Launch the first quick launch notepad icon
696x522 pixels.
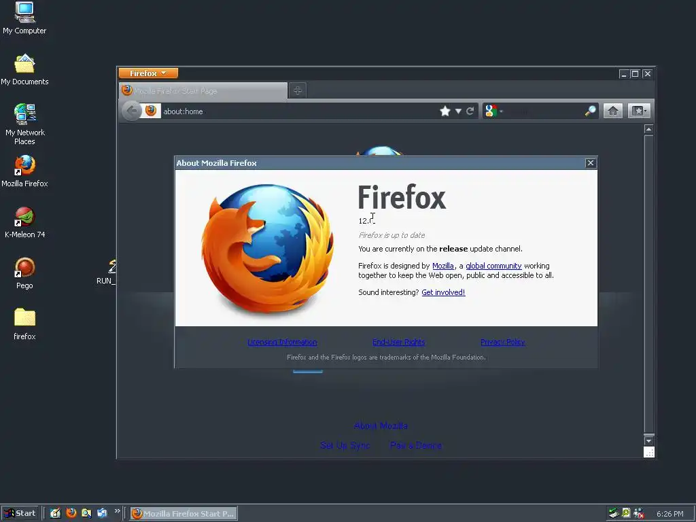click(x=55, y=513)
